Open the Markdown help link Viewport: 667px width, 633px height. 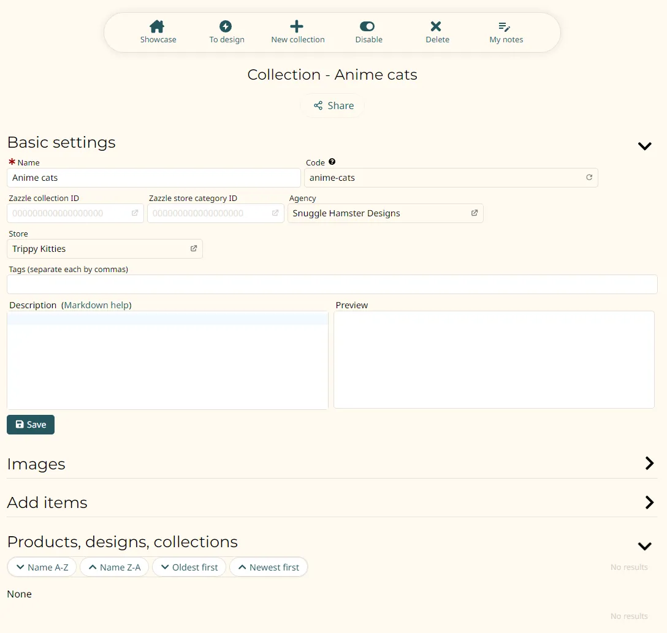pyautogui.click(x=96, y=305)
